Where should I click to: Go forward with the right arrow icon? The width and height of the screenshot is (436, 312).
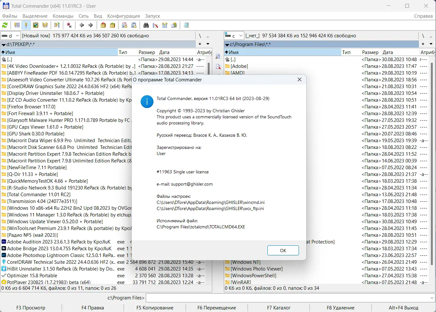tap(91, 25)
